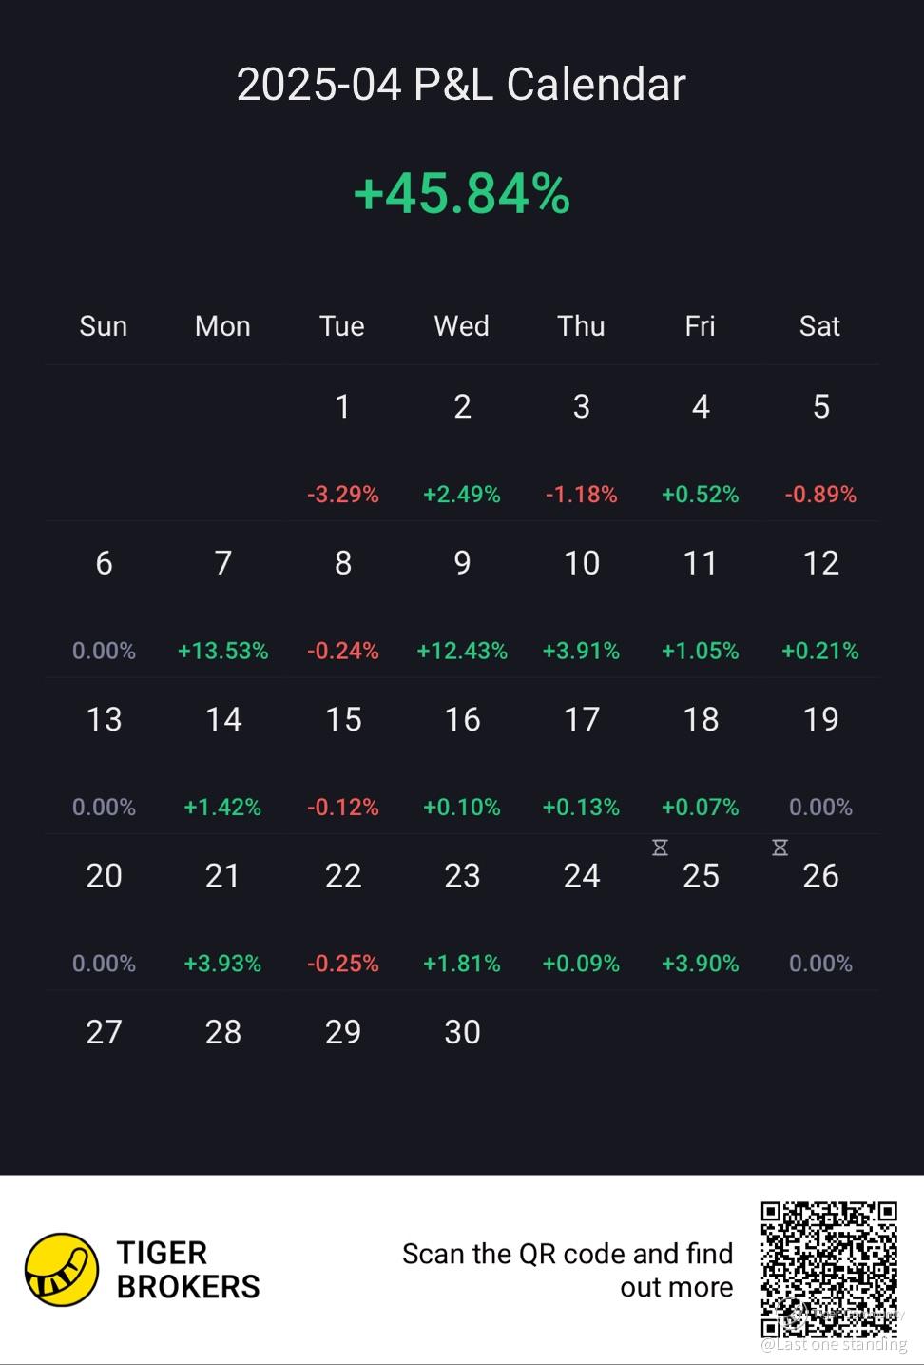Click the Wed column header
Viewport: 924px width, 1365px height.
tap(461, 326)
